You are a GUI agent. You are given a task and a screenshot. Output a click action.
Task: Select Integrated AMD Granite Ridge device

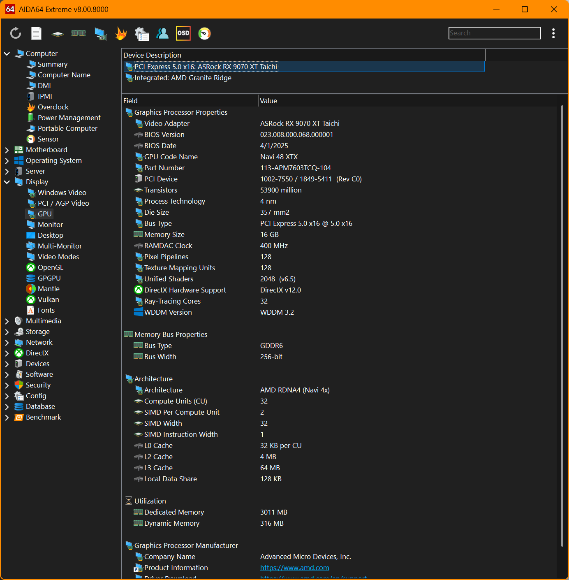[x=183, y=78]
